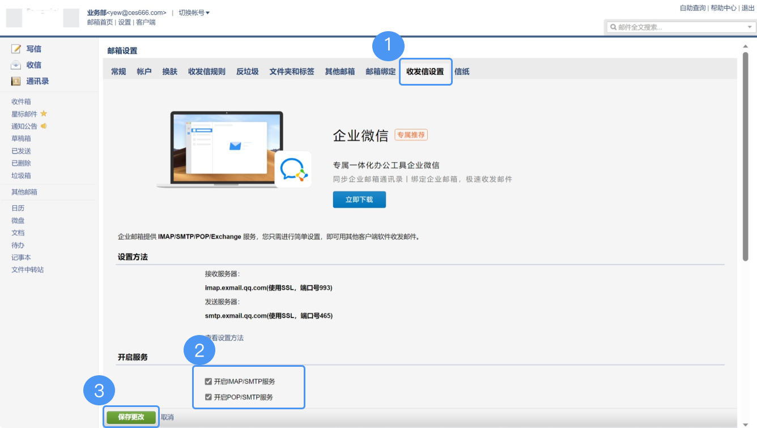Toggle the 开启POP/SMTP服务 checkbox

pos(209,397)
